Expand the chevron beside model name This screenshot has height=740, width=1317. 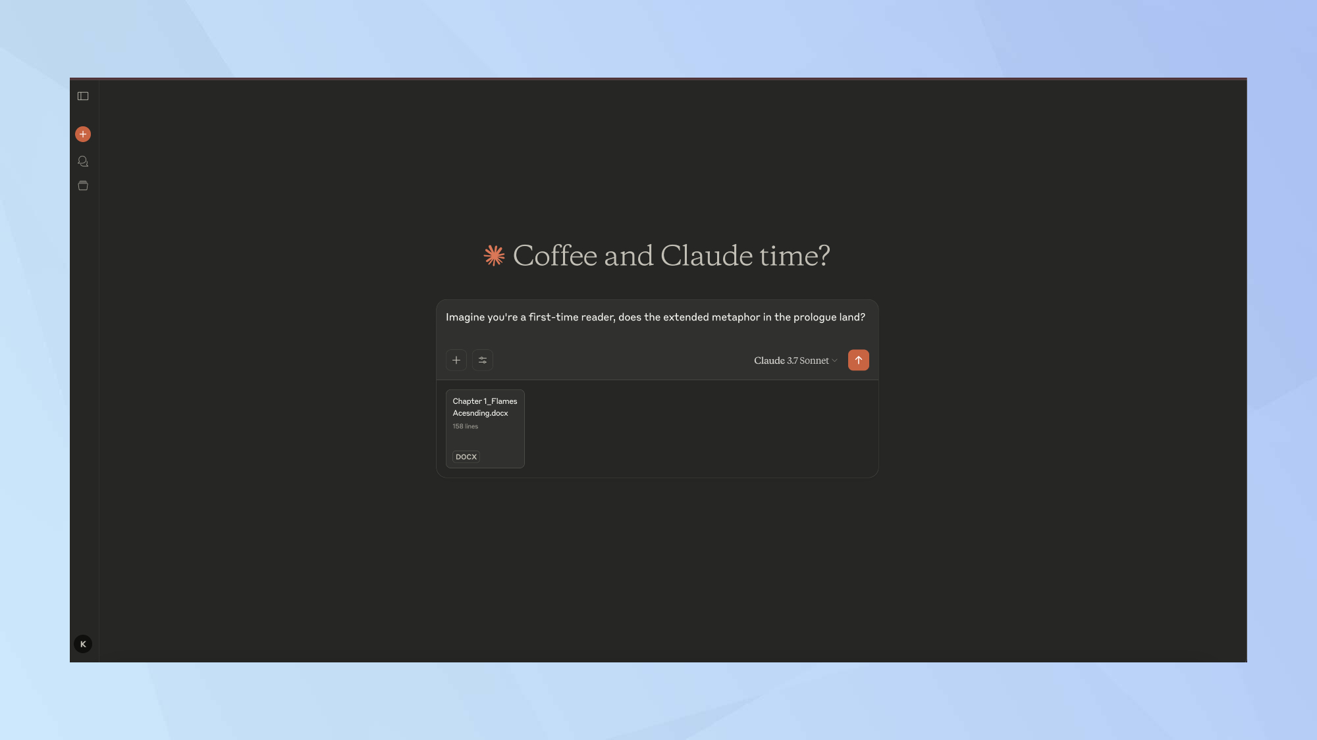tap(835, 360)
